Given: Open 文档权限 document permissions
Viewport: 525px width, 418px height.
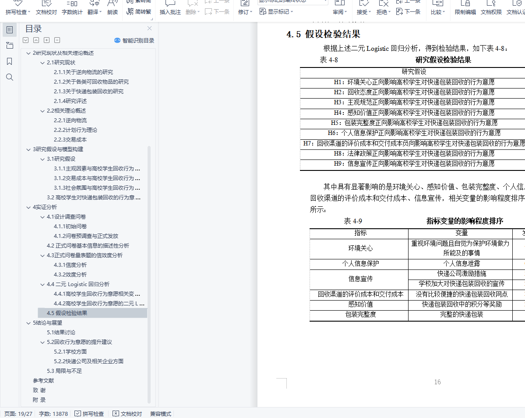Looking at the screenshot, I should pos(491,8).
